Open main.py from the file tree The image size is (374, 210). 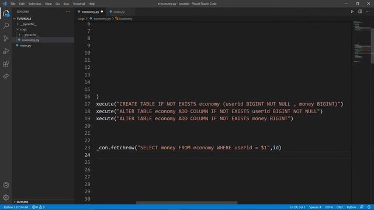click(26, 45)
